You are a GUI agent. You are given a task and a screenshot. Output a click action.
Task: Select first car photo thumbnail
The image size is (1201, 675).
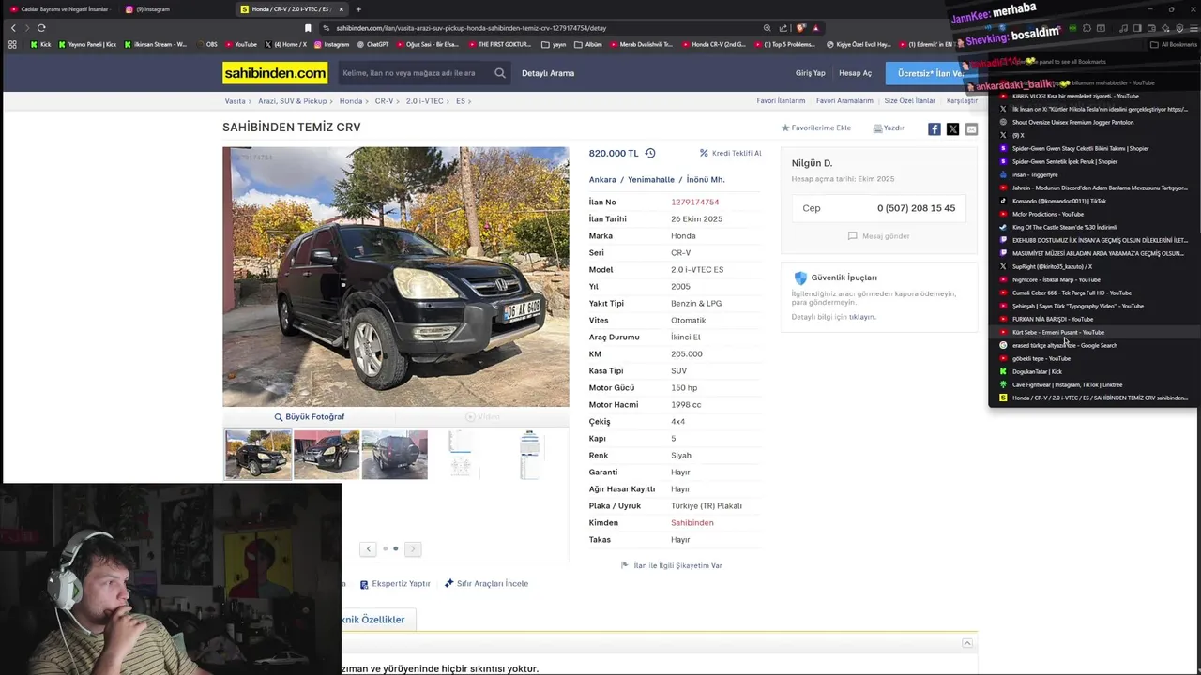[x=258, y=455]
